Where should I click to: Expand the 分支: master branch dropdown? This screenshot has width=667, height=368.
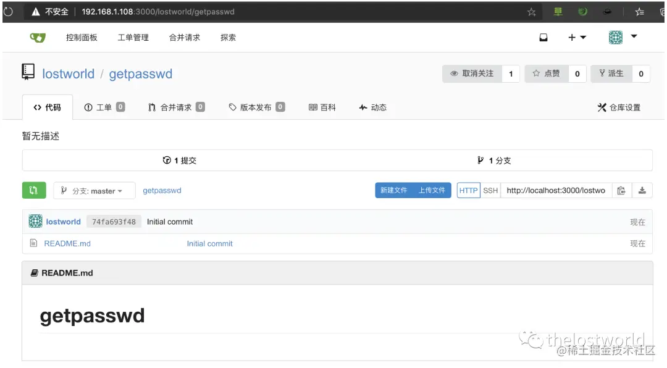tap(94, 191)
